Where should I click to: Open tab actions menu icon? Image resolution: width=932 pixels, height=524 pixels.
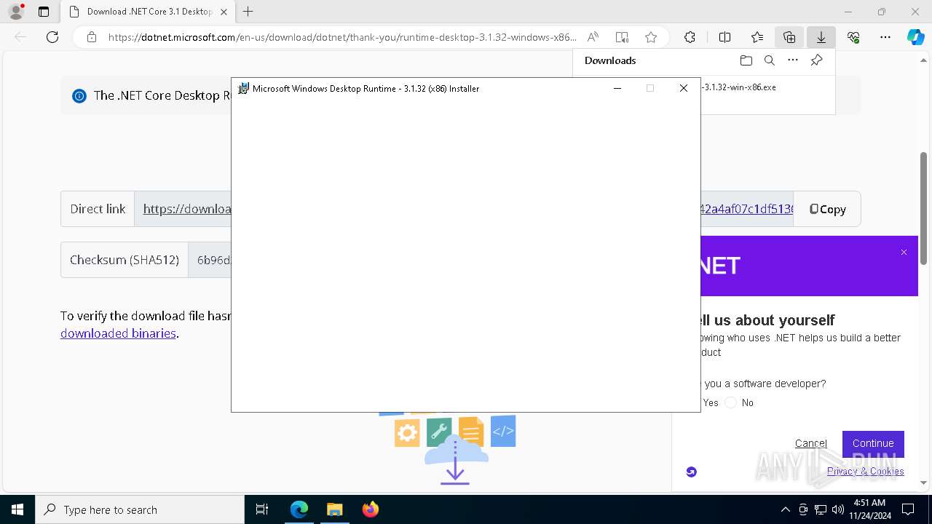pos(44,12)
